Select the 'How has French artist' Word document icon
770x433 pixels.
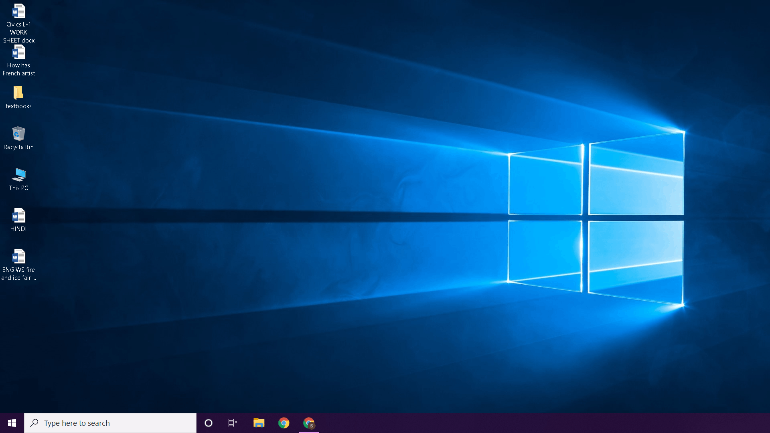pos(18,52)
